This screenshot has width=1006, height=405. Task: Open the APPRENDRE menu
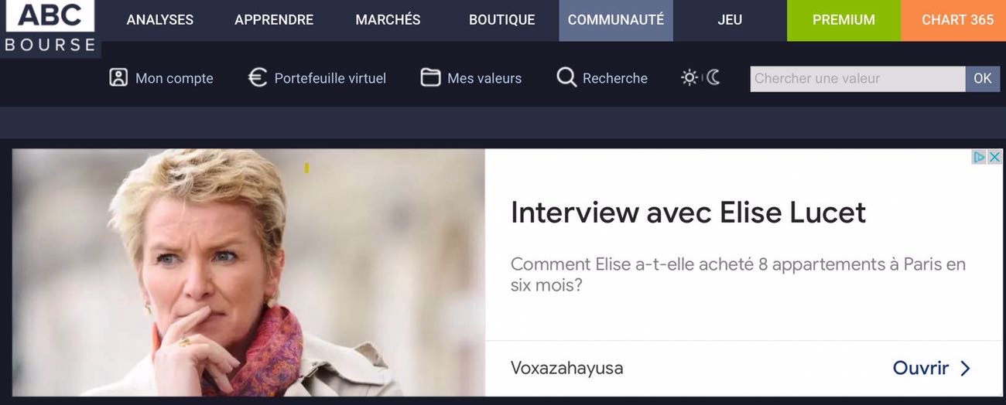[274, 20]
